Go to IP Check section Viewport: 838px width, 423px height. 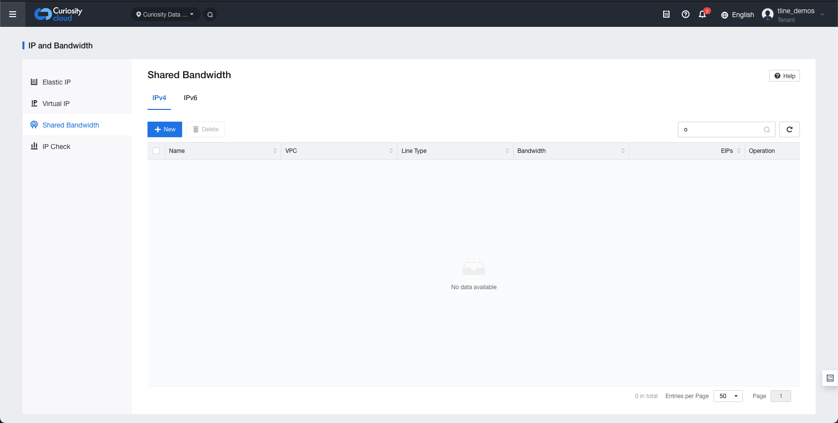[77, 147]
